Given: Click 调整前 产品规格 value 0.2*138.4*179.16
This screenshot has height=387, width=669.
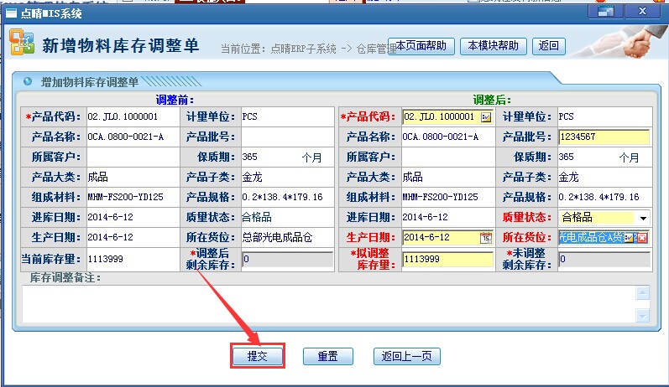Looking at the screenshot, I should point(282,197).
